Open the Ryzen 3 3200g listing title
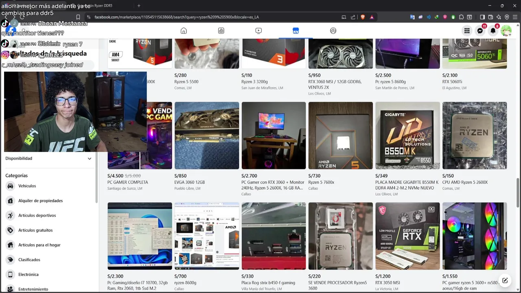Viewport: 521px width, 293px height. click(254, 82)
